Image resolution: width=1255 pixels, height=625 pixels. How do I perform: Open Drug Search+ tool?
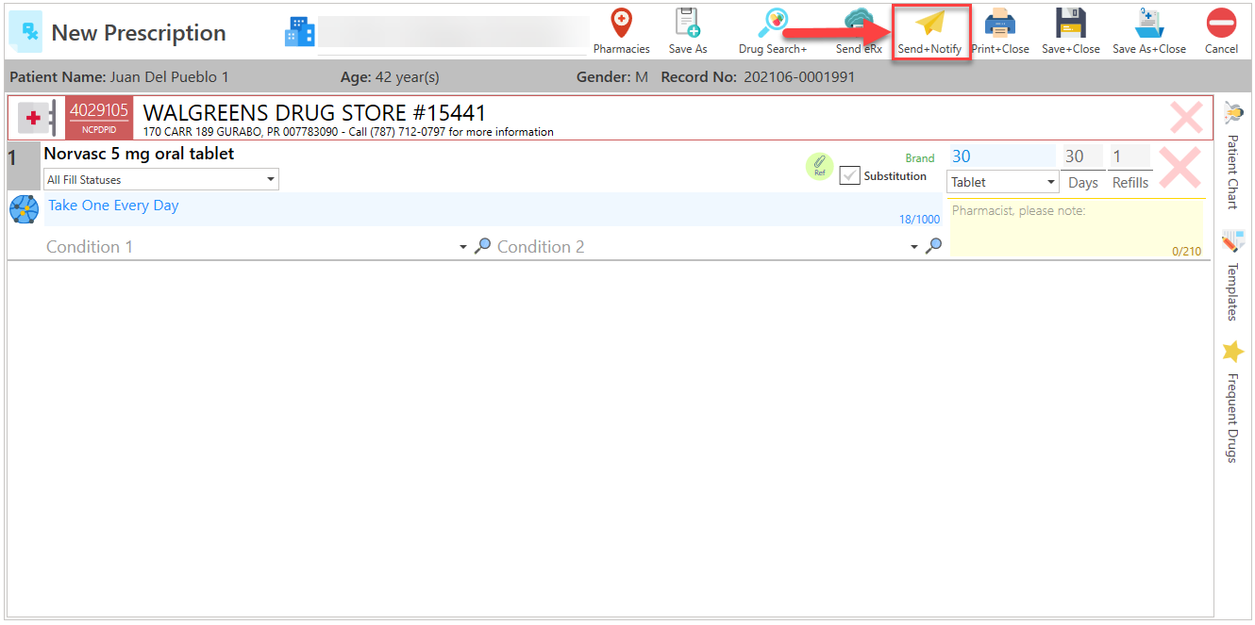[x=773, y=22]
